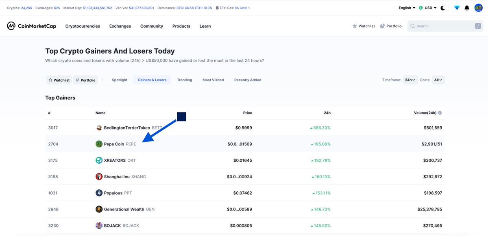Open the Coins All dropdown
Viewport: 488px width, 236px height.
[x=438, y=80]
